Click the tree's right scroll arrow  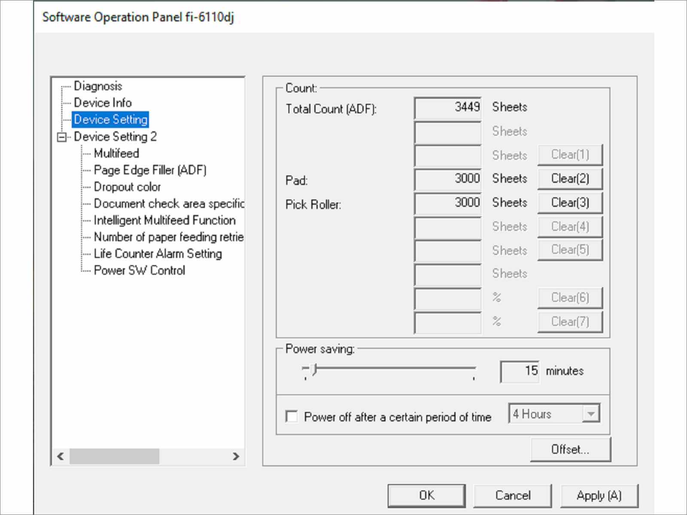[236, 456]
